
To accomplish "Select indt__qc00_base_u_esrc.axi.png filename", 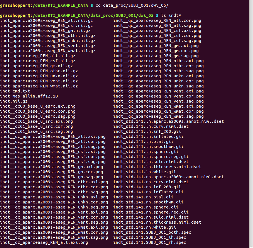I will (x=38, y=106).
